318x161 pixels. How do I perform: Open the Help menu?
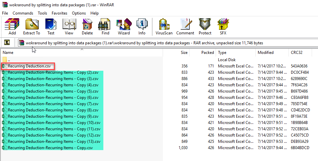[x=94, y=13]
